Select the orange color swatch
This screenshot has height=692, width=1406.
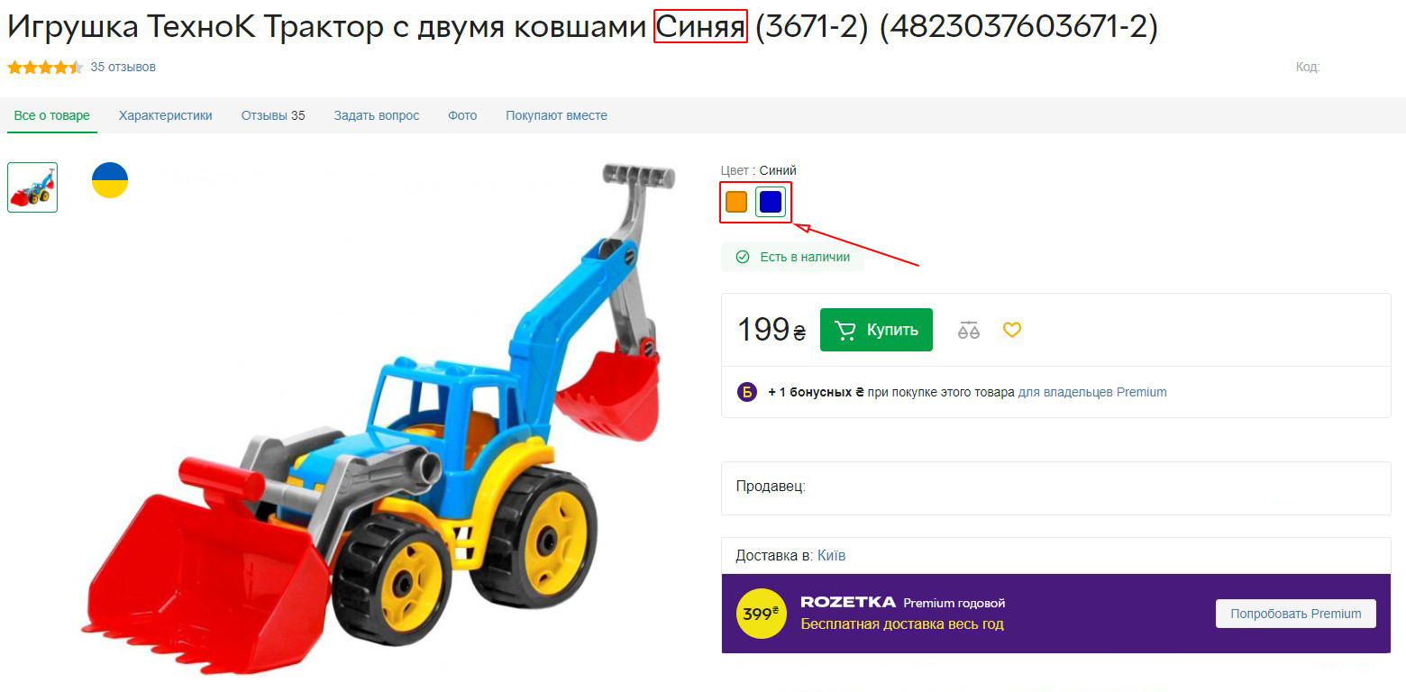[x=736, y=202]
